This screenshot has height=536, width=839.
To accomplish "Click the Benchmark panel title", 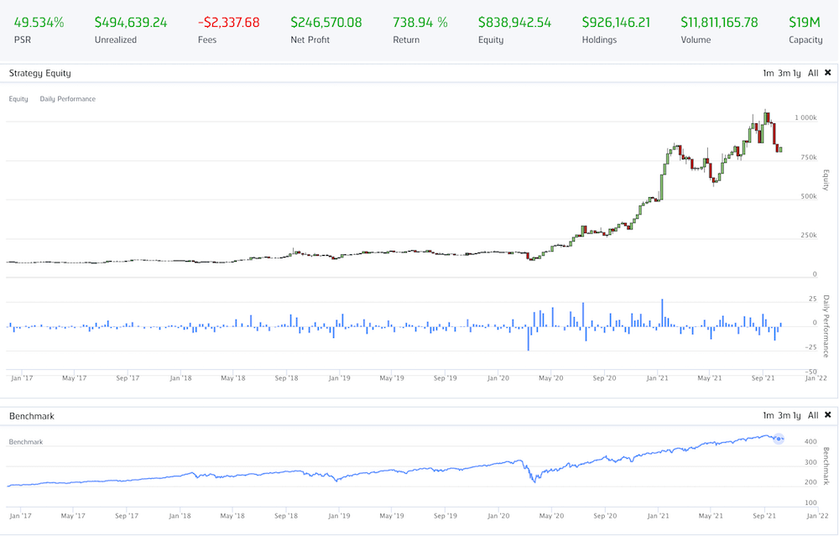I will (x=31, y=415).
